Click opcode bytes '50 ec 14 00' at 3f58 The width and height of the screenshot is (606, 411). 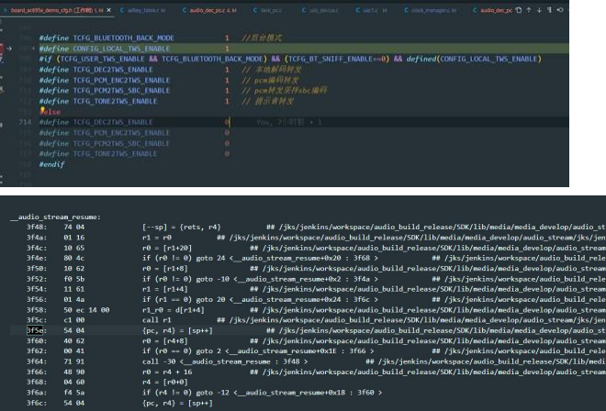(86, 310)
